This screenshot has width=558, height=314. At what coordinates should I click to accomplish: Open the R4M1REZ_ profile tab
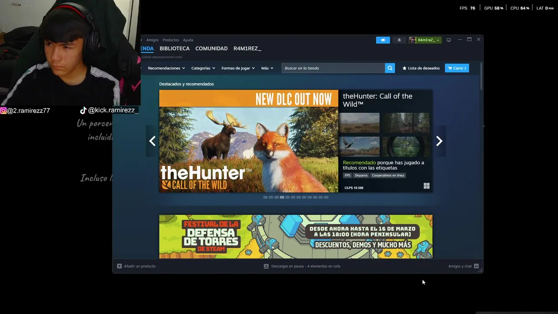(x=247, y=48)
